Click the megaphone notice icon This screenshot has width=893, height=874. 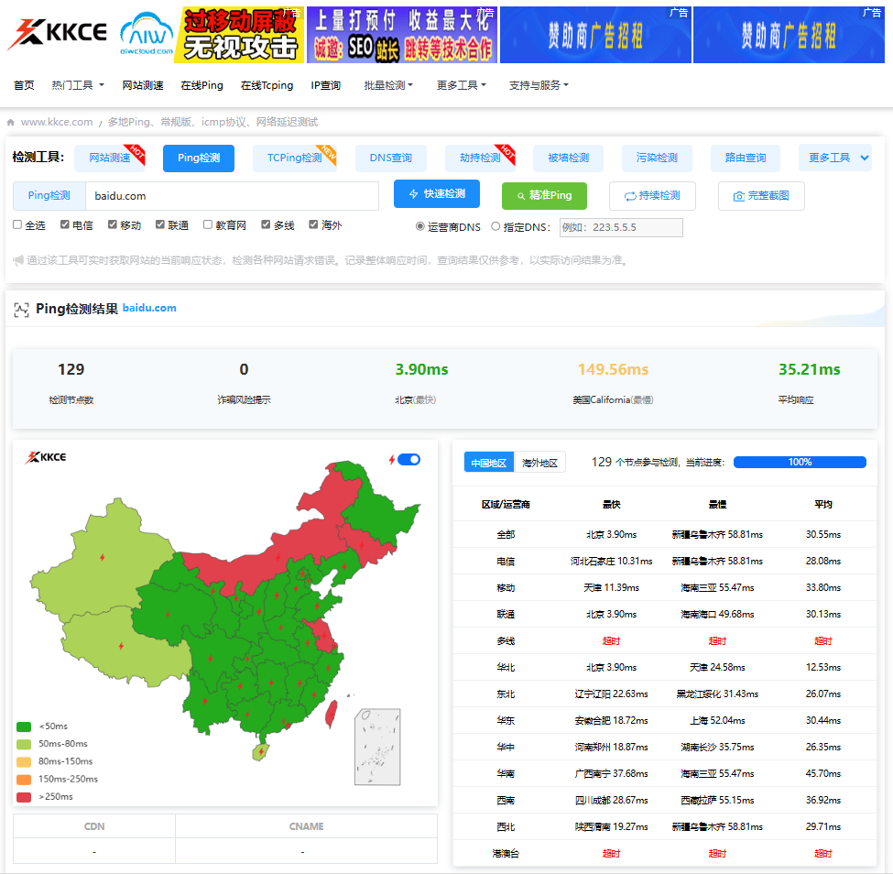[x=18, y=260]
